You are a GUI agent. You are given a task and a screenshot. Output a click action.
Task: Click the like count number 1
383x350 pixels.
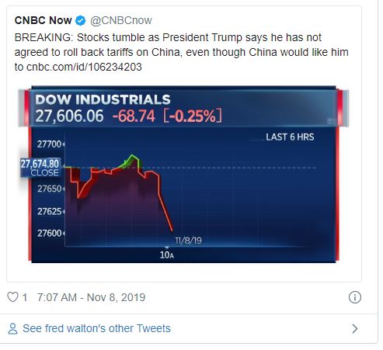(25, 297)
